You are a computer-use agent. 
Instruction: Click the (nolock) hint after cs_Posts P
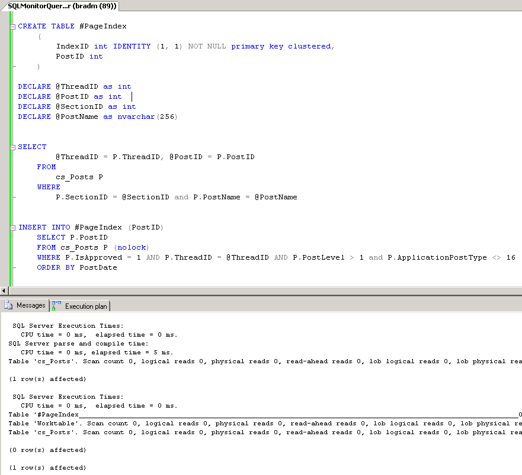point(132,248)
